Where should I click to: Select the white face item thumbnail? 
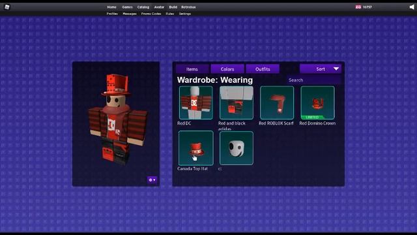pyautogui.click(x=237, y=148)
